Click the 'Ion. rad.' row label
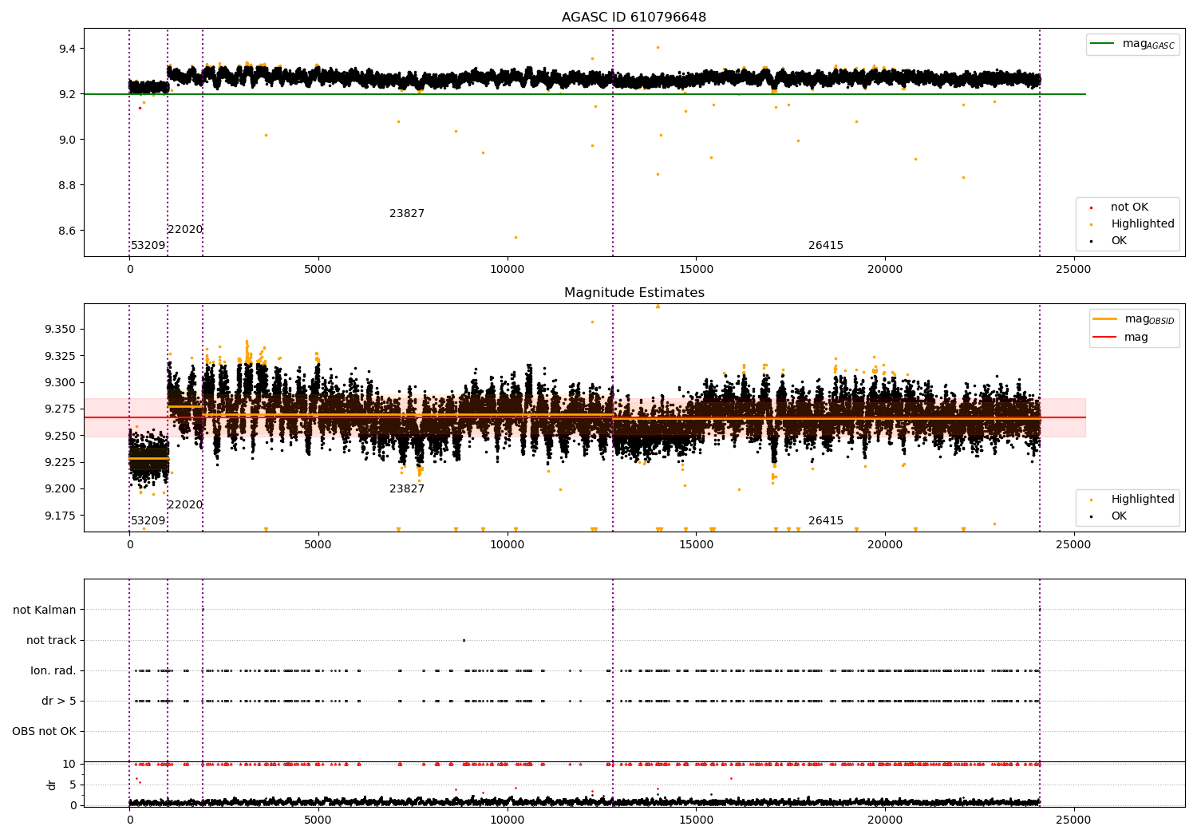 tap(53, 671)
